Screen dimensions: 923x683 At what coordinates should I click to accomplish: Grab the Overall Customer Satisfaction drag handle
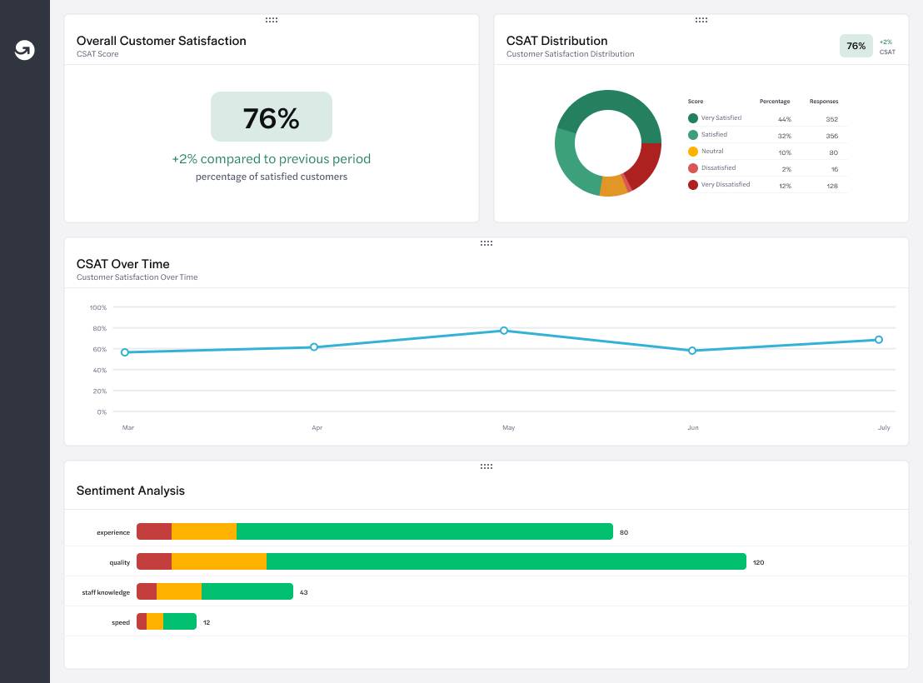(272, 20)
